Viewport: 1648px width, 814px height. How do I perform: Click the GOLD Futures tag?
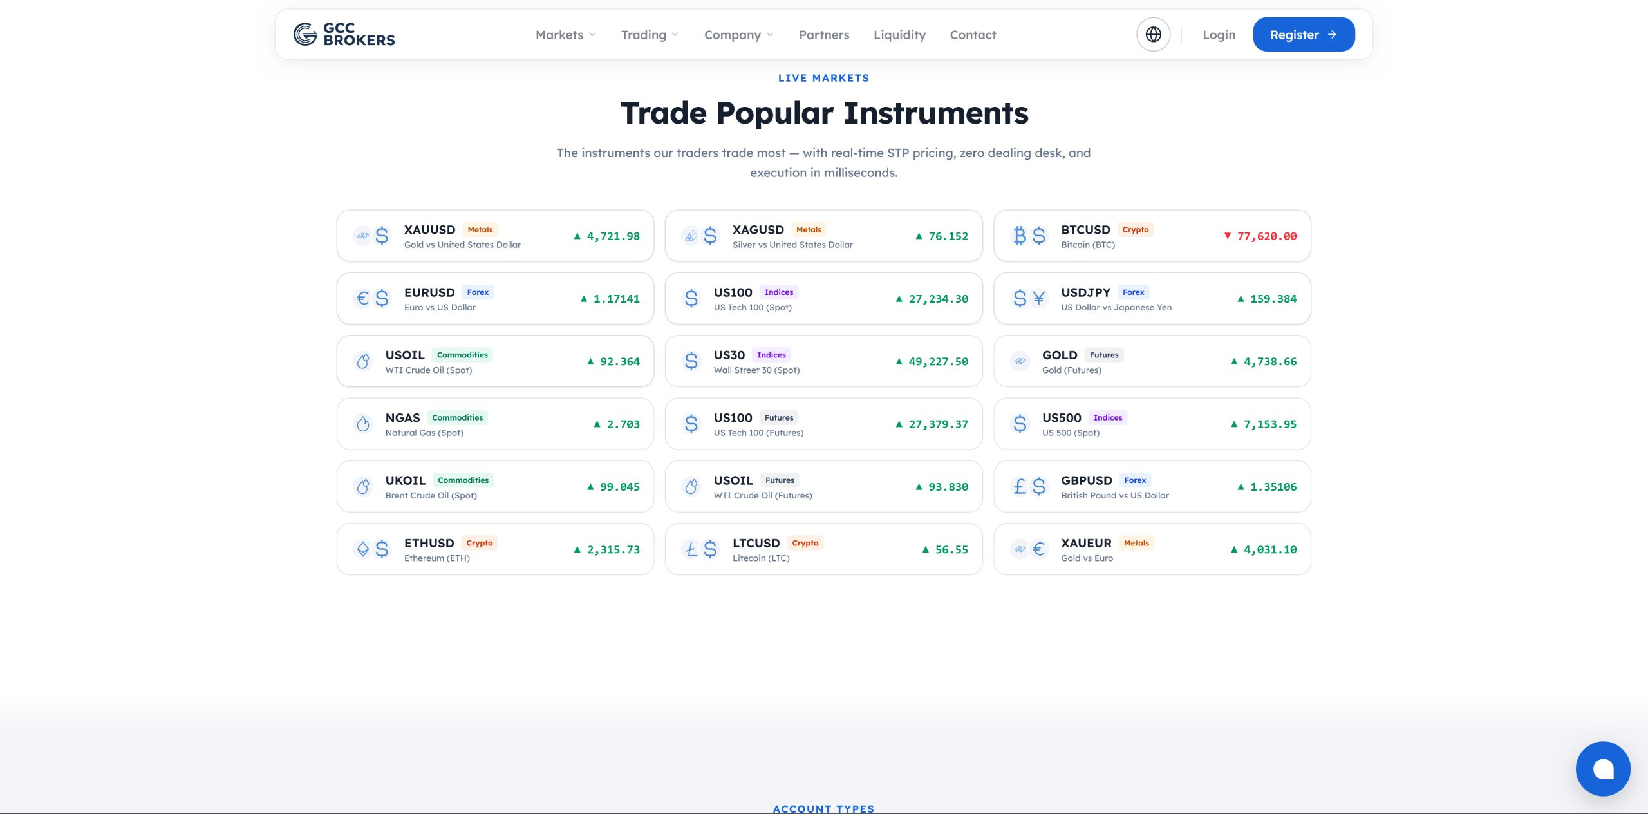point(1104,355)
